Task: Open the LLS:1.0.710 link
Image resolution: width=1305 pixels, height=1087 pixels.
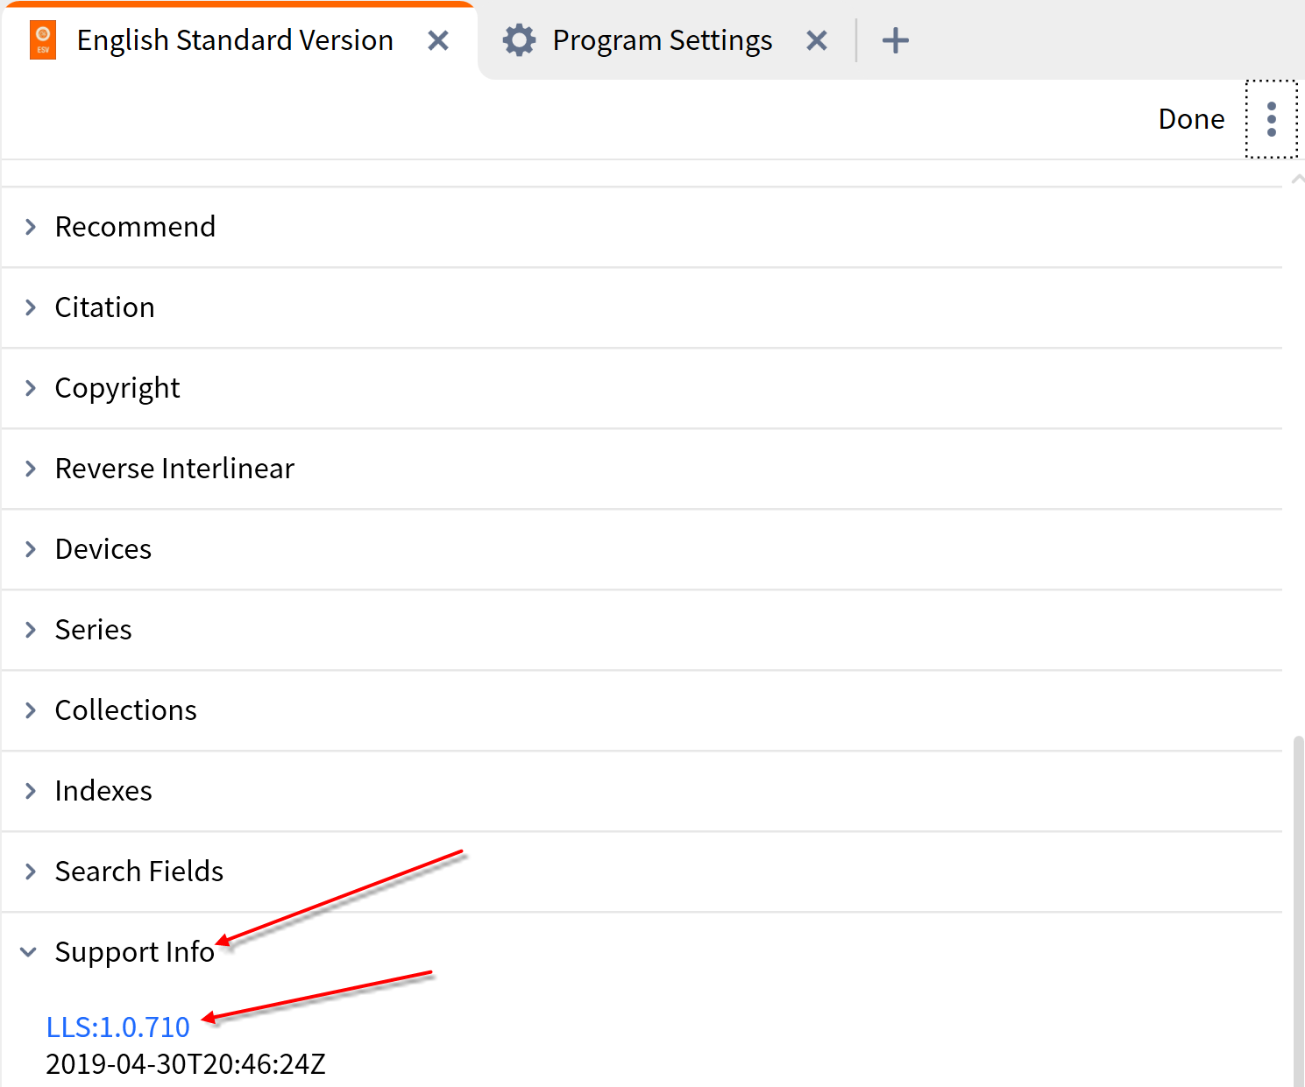Action: click(118, 1027)
